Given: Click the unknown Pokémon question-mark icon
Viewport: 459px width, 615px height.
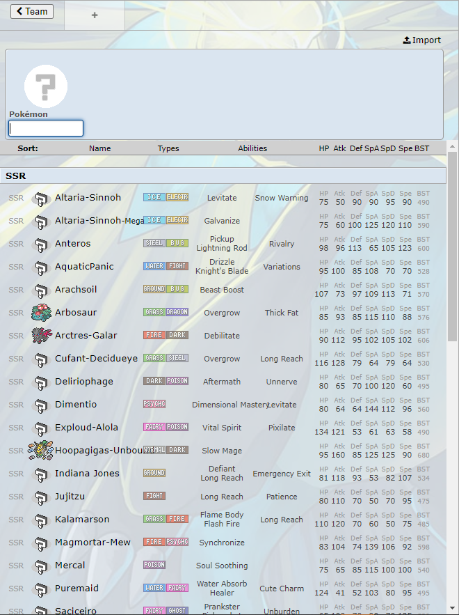Looking at the screenshot, I should pyautogui.click(x=46, y=86).
